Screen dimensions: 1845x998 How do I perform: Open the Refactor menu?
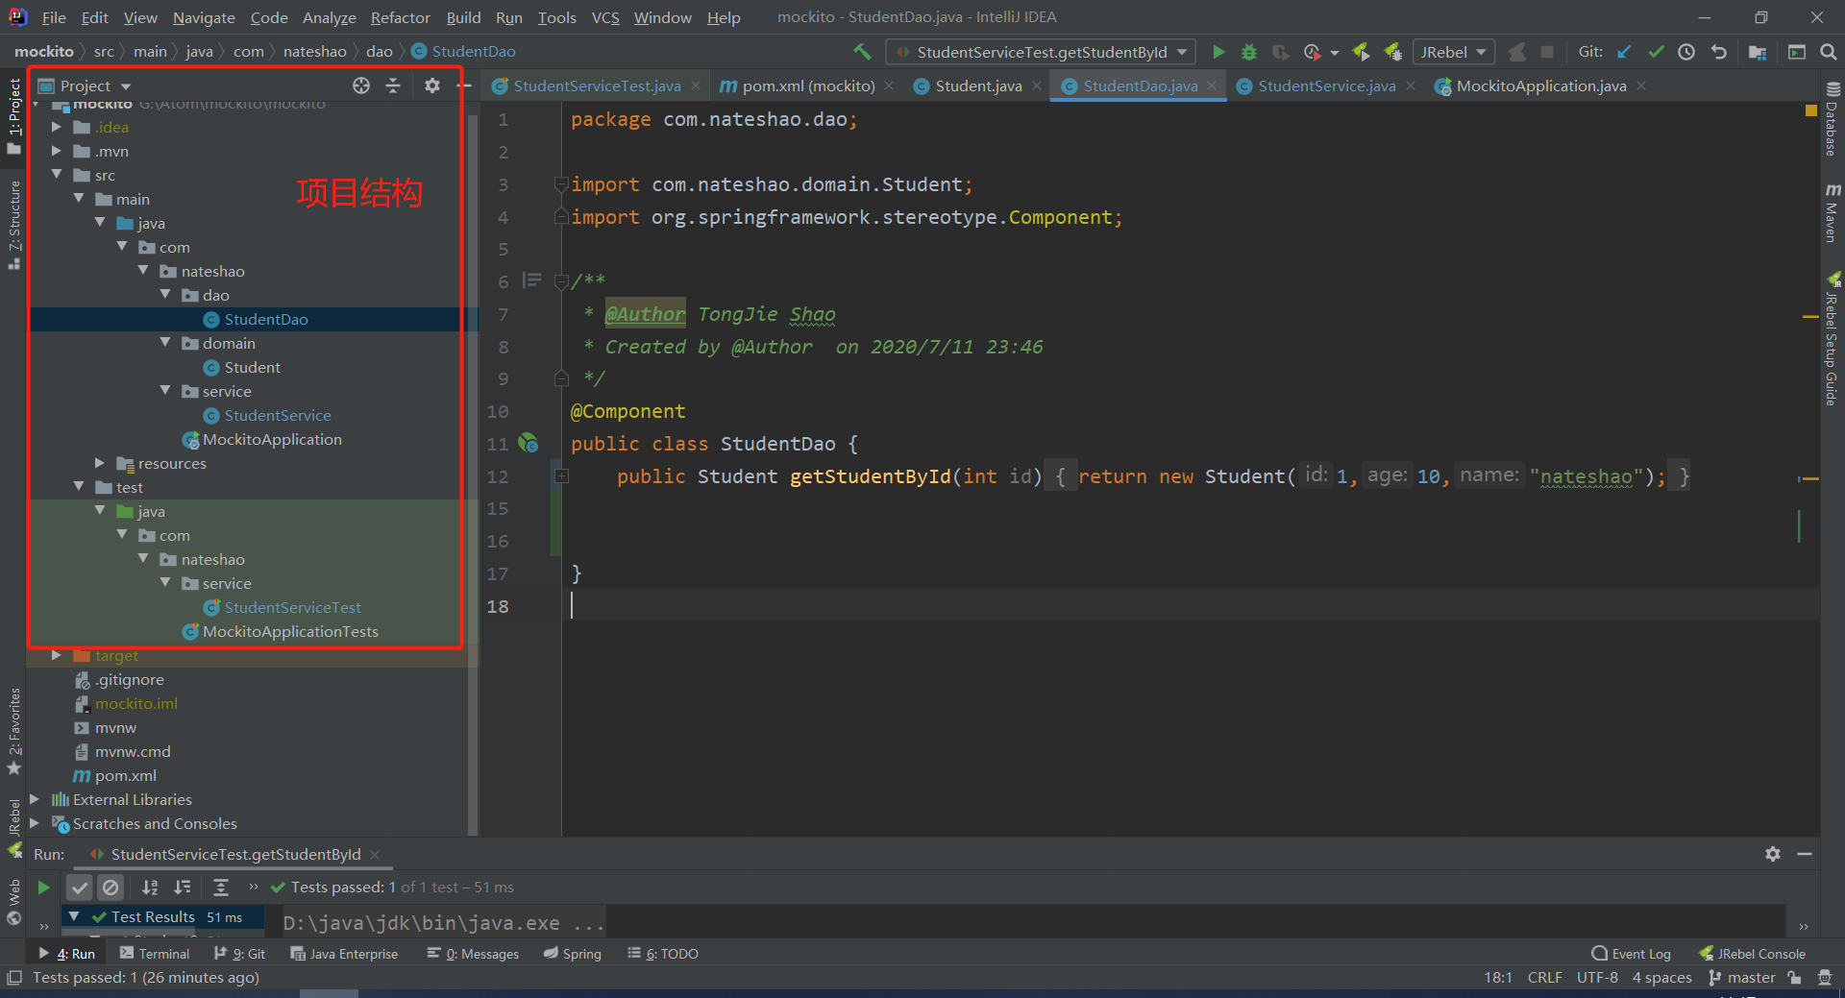click(x=400, y=17)
